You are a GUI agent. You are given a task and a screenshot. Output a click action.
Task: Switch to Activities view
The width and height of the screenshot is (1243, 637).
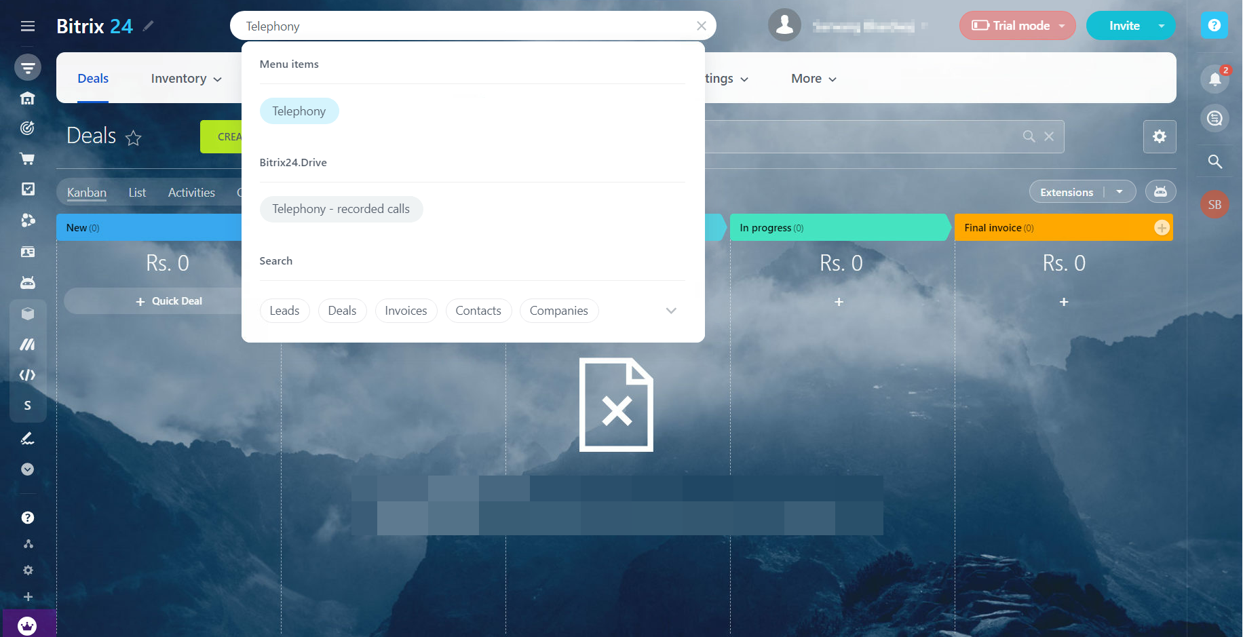191,193
